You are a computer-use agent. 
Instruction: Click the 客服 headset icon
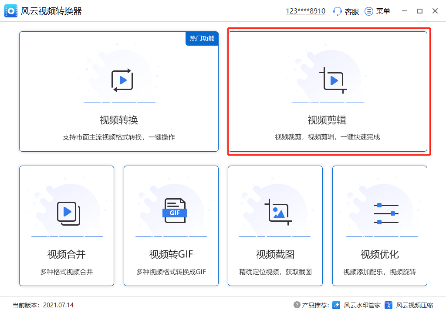[x=337, y=11]
